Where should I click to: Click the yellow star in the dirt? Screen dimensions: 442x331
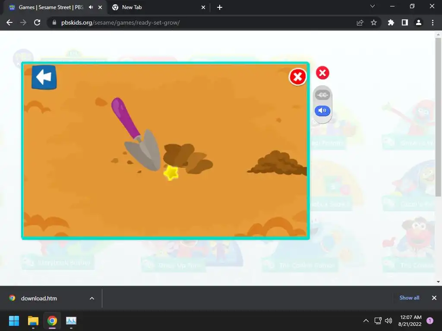171,172
